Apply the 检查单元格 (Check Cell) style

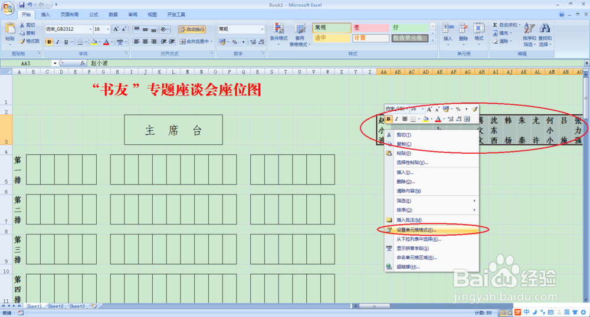point(410,38)
